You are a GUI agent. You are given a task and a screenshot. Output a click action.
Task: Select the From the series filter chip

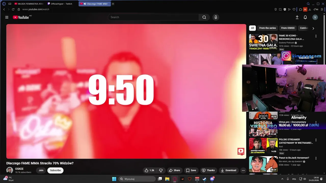(x=267, y=28)
